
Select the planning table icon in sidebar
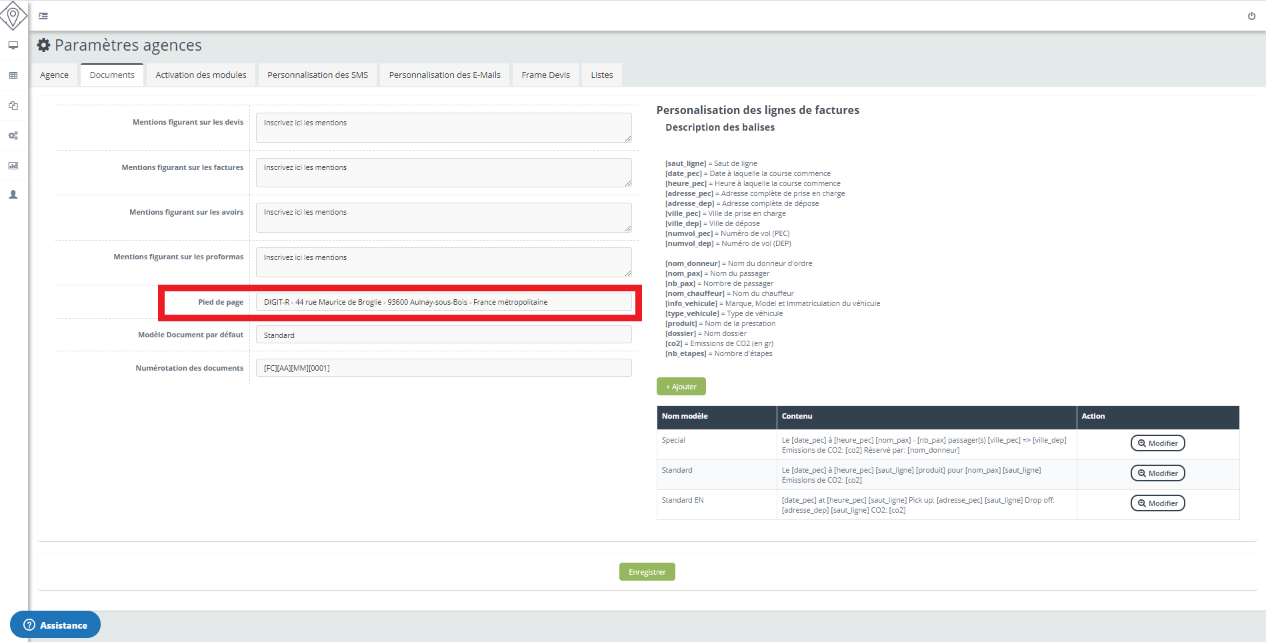(x=13, y=75)
